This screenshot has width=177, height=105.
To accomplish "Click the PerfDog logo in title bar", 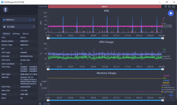I will (2, 2).
